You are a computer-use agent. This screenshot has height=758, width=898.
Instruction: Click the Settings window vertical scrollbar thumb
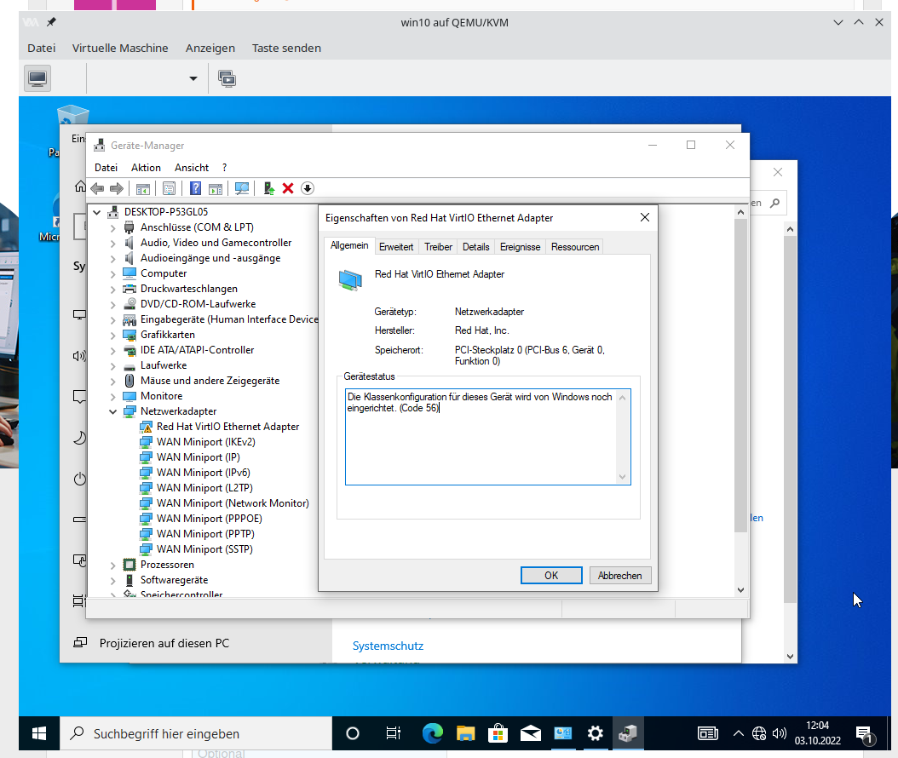click(790, 418)
